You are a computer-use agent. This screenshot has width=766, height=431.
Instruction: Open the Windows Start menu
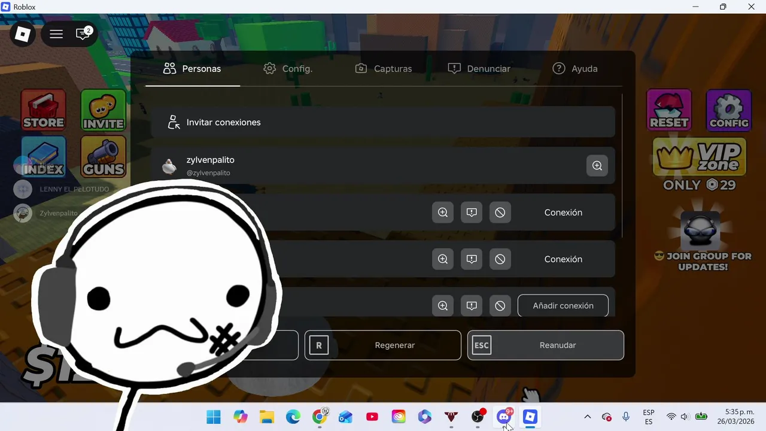click(214, 417)
